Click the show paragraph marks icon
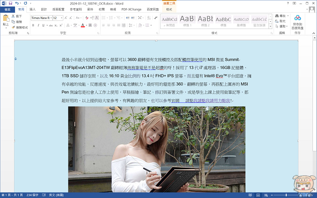 click(x=155, y=18)
